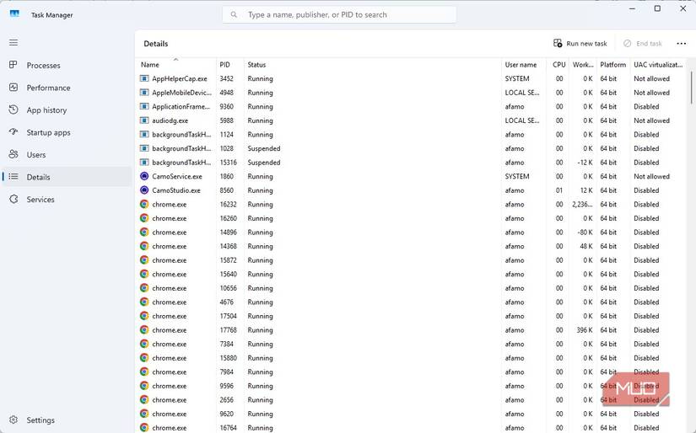Sort by the PID column header
The width and height of the screenshot is (696, 433).
[x=230, y=65]
